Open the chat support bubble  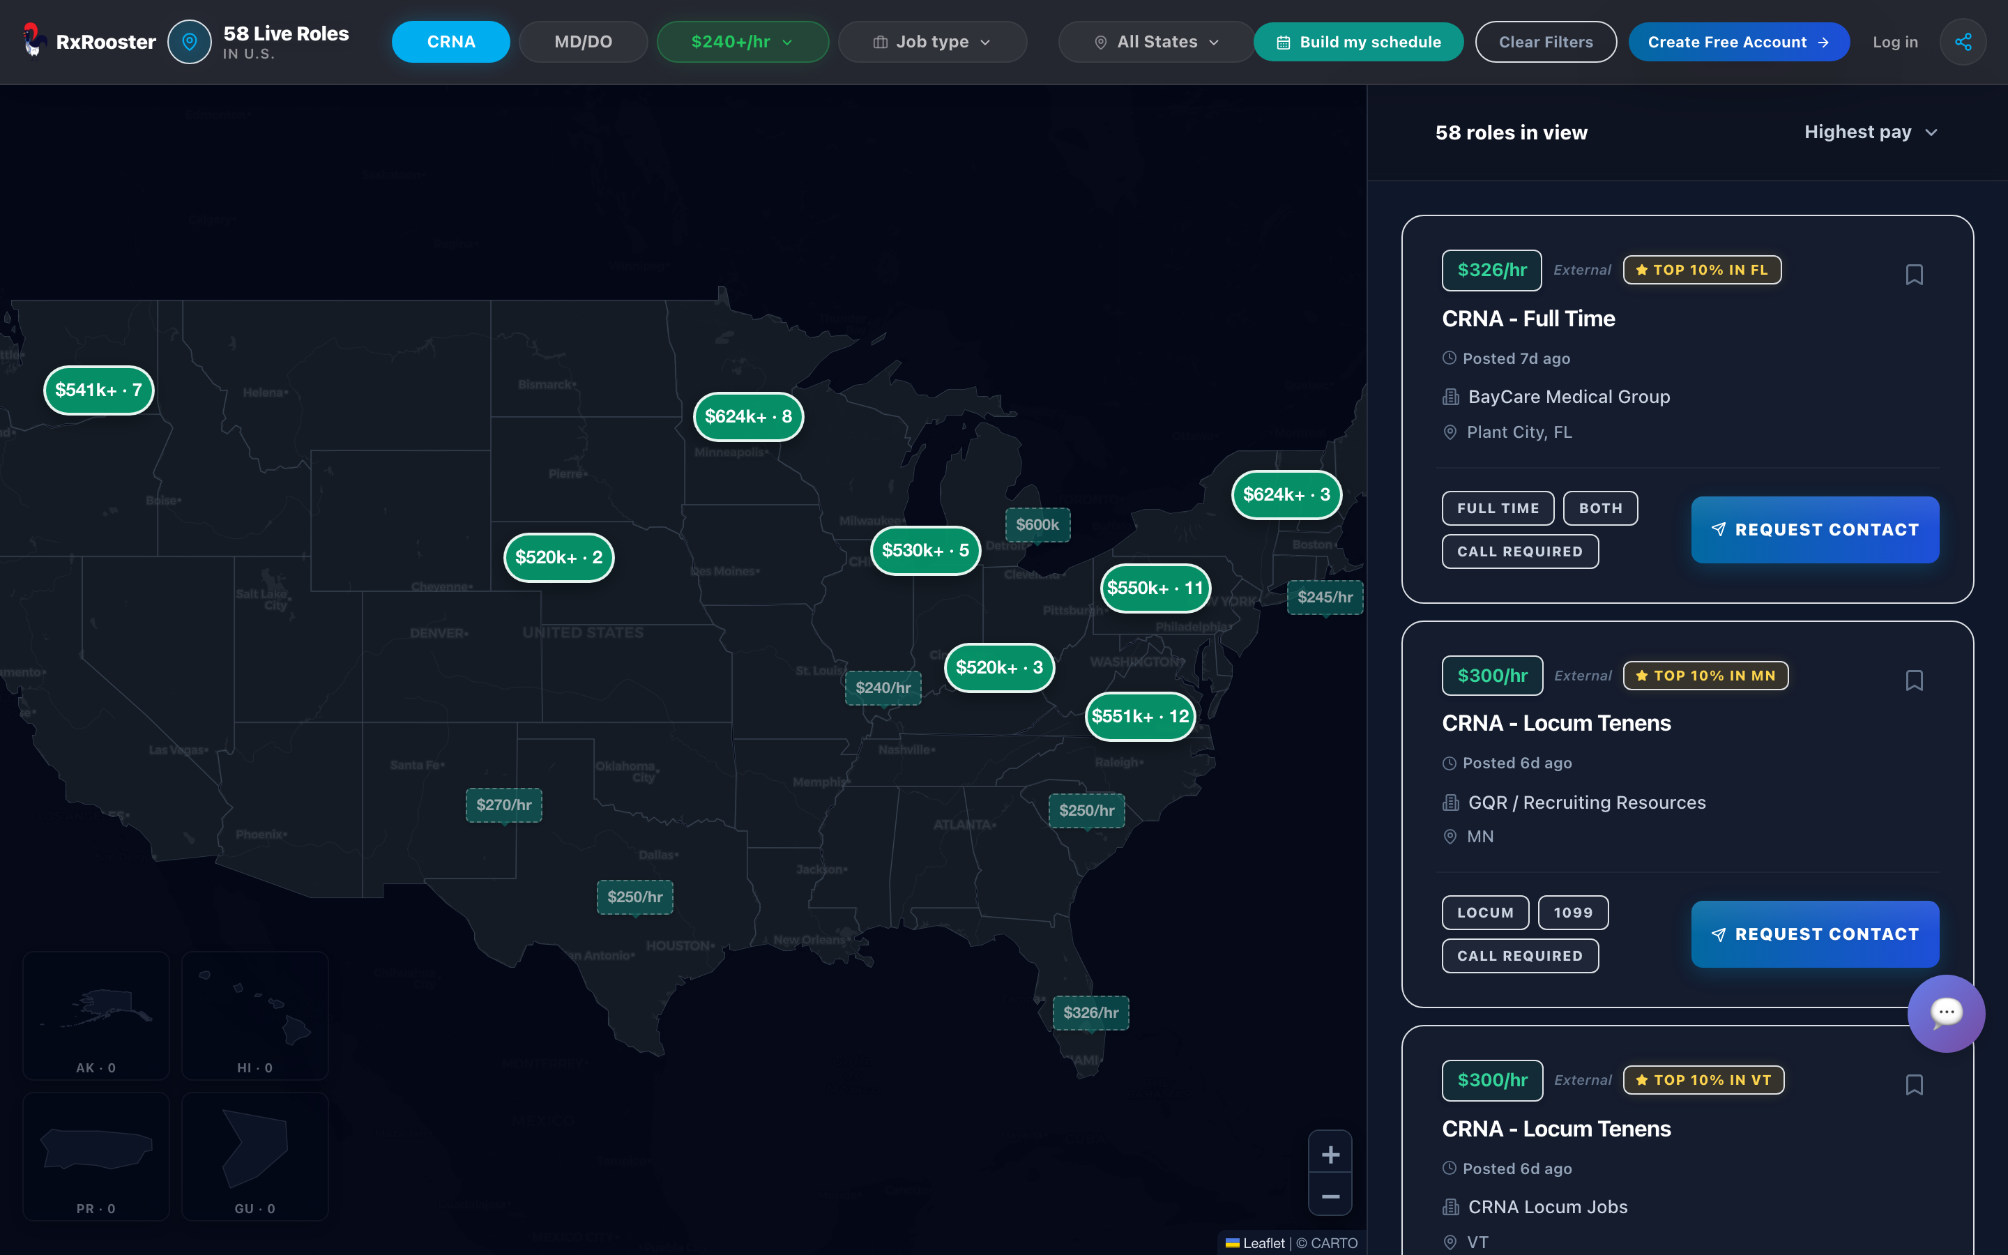pyautogui.click(x=1946, y=1012)
